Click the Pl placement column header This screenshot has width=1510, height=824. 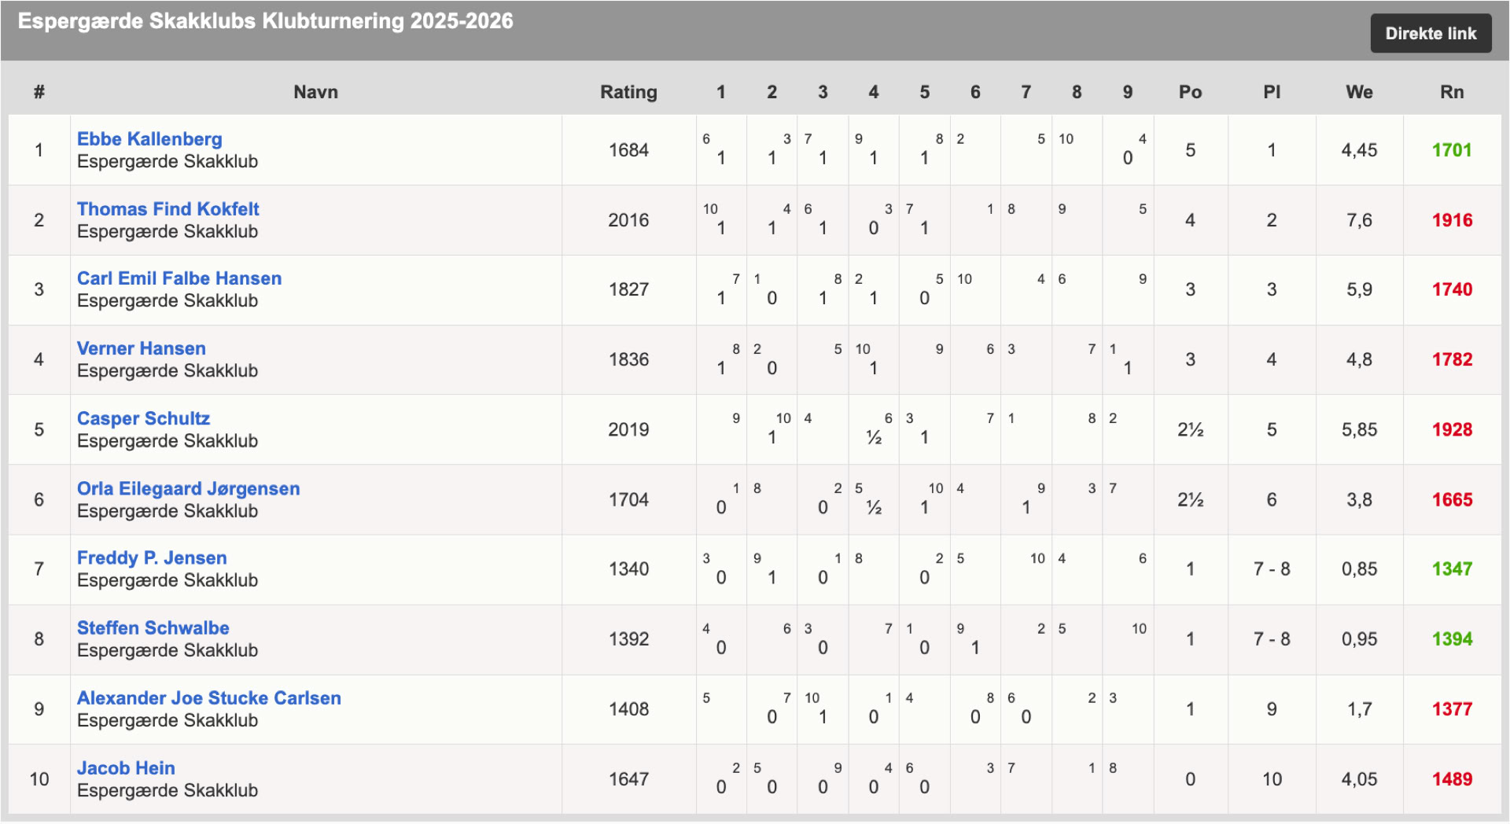tap(1271, 92)
